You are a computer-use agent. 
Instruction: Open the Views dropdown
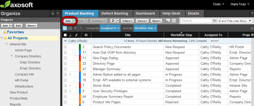[x=142, y=21]
